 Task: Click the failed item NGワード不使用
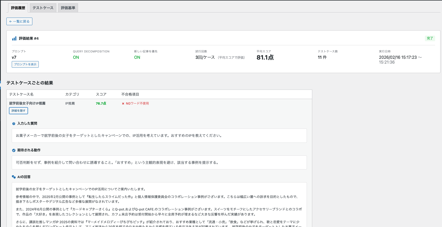[137, 104]
